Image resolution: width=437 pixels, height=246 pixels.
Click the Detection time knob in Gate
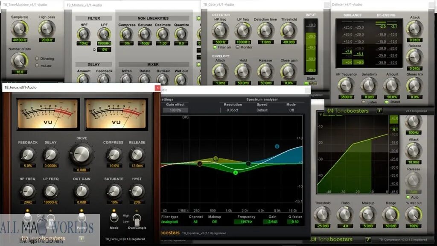(x=265, y=31)
